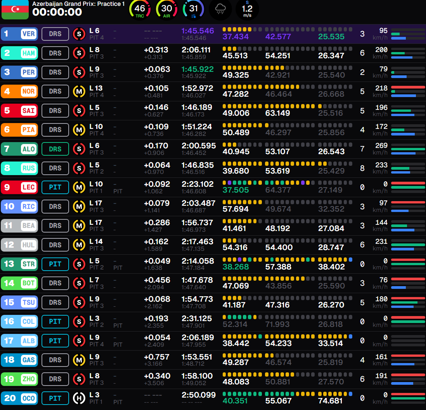Click HAM's soft tyre icon

(79, 53)
